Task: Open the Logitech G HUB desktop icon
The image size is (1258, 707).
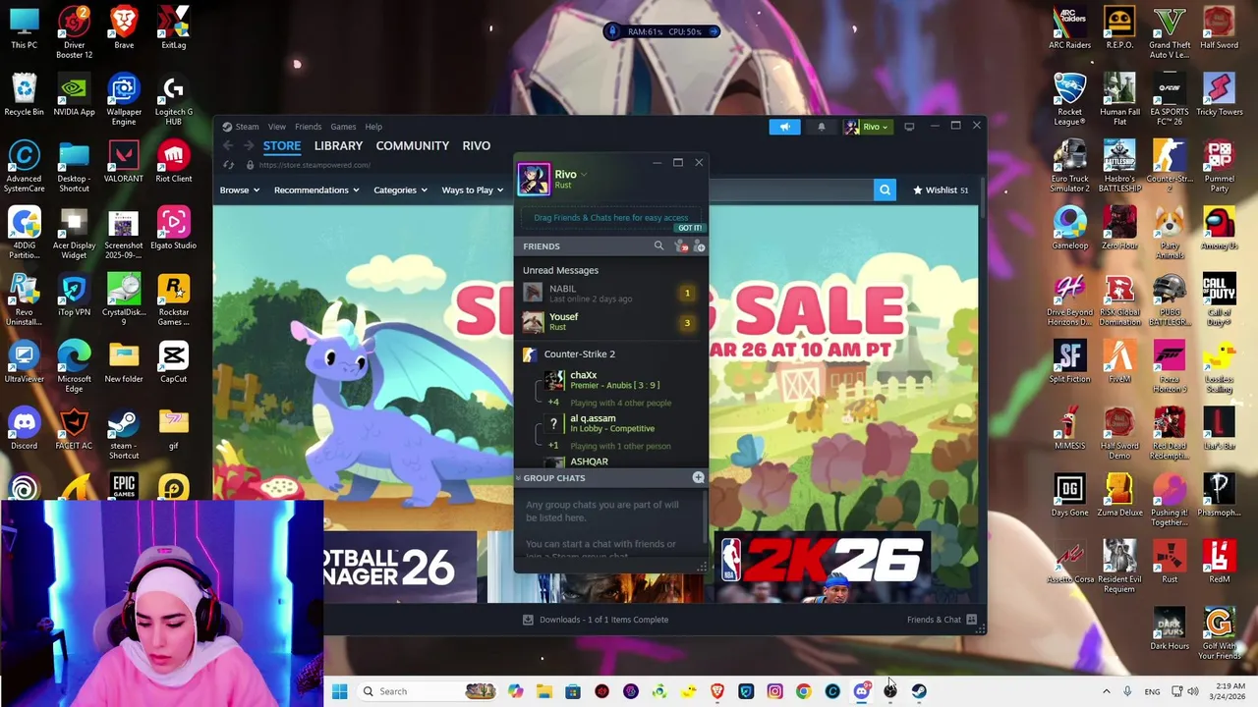Action: coord(173,100)
